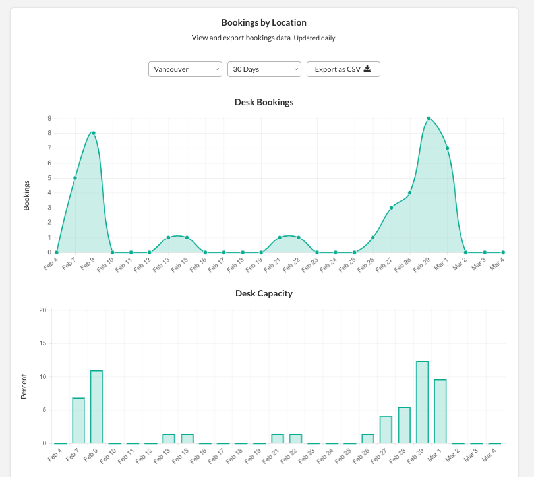This screenshot has height=477, width=534.
Task: Click the Feb 29 bar in Desk Capacity
Action: [x=423, y=403]
